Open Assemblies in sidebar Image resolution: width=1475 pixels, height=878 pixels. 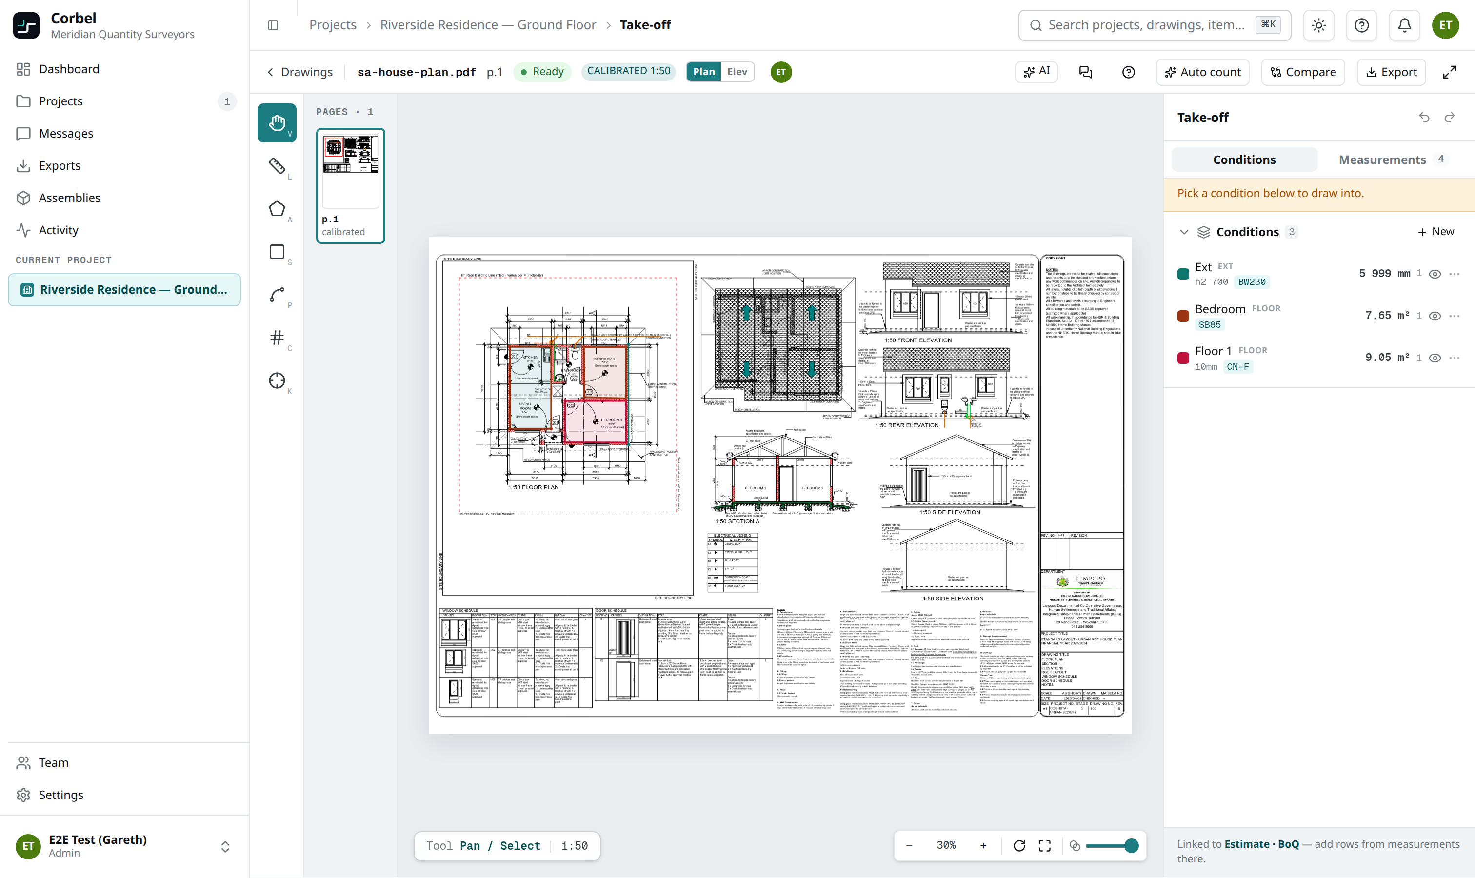point(124,198)
